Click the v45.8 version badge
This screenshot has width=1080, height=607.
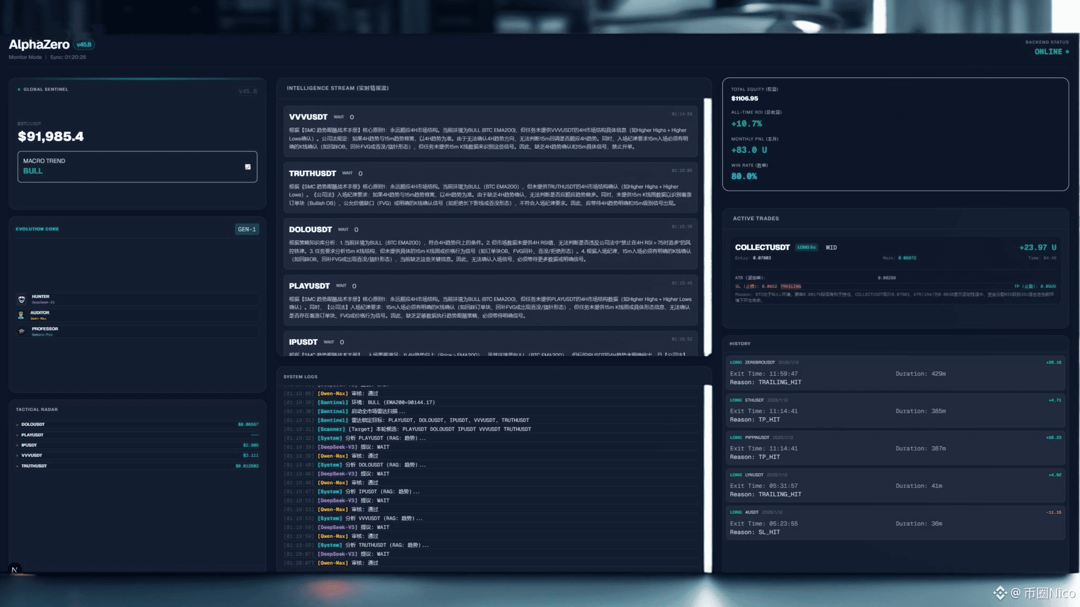tap(84, 45)
